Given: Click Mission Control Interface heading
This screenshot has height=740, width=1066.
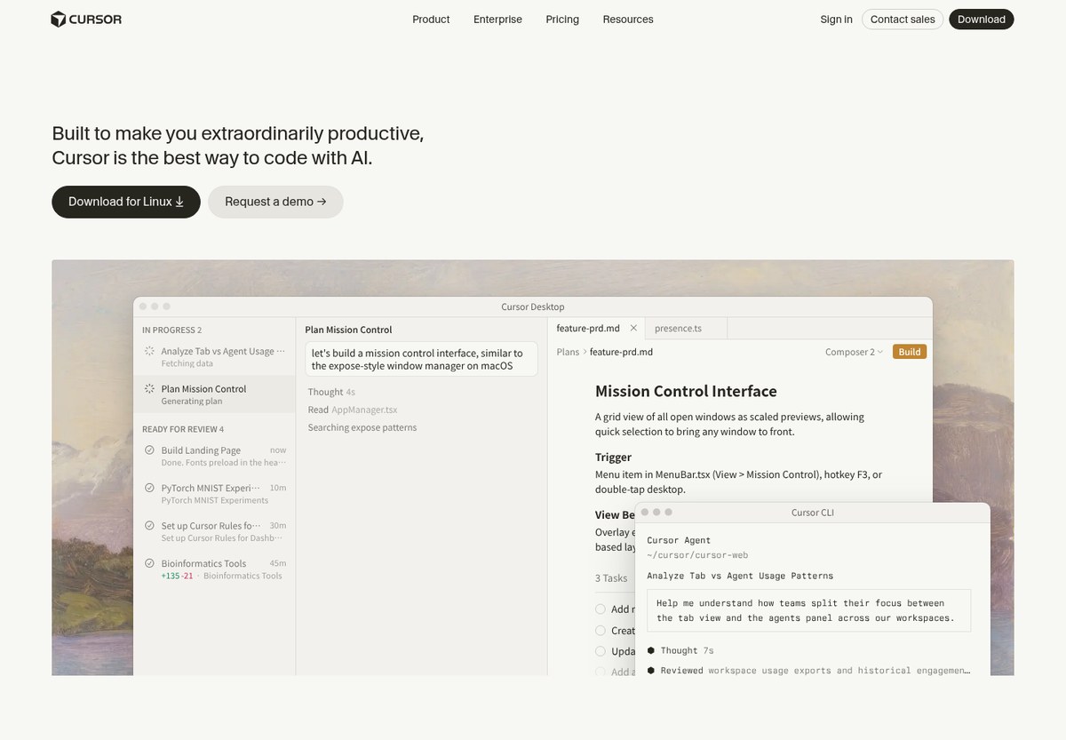Looking at the screenshot, I should [686, 391].
